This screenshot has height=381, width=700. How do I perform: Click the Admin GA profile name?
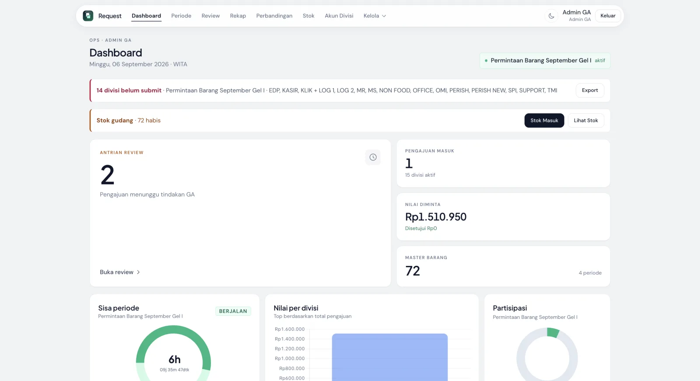pos(577,12)
